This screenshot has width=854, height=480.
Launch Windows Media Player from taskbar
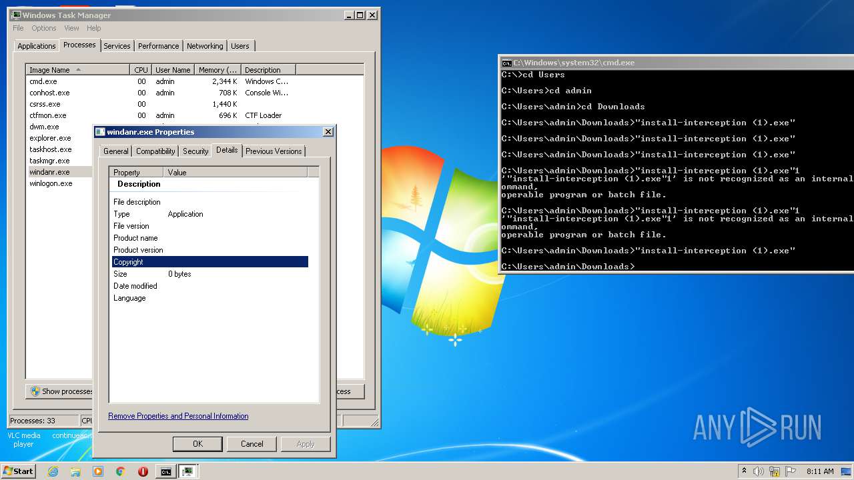[98, 471]
